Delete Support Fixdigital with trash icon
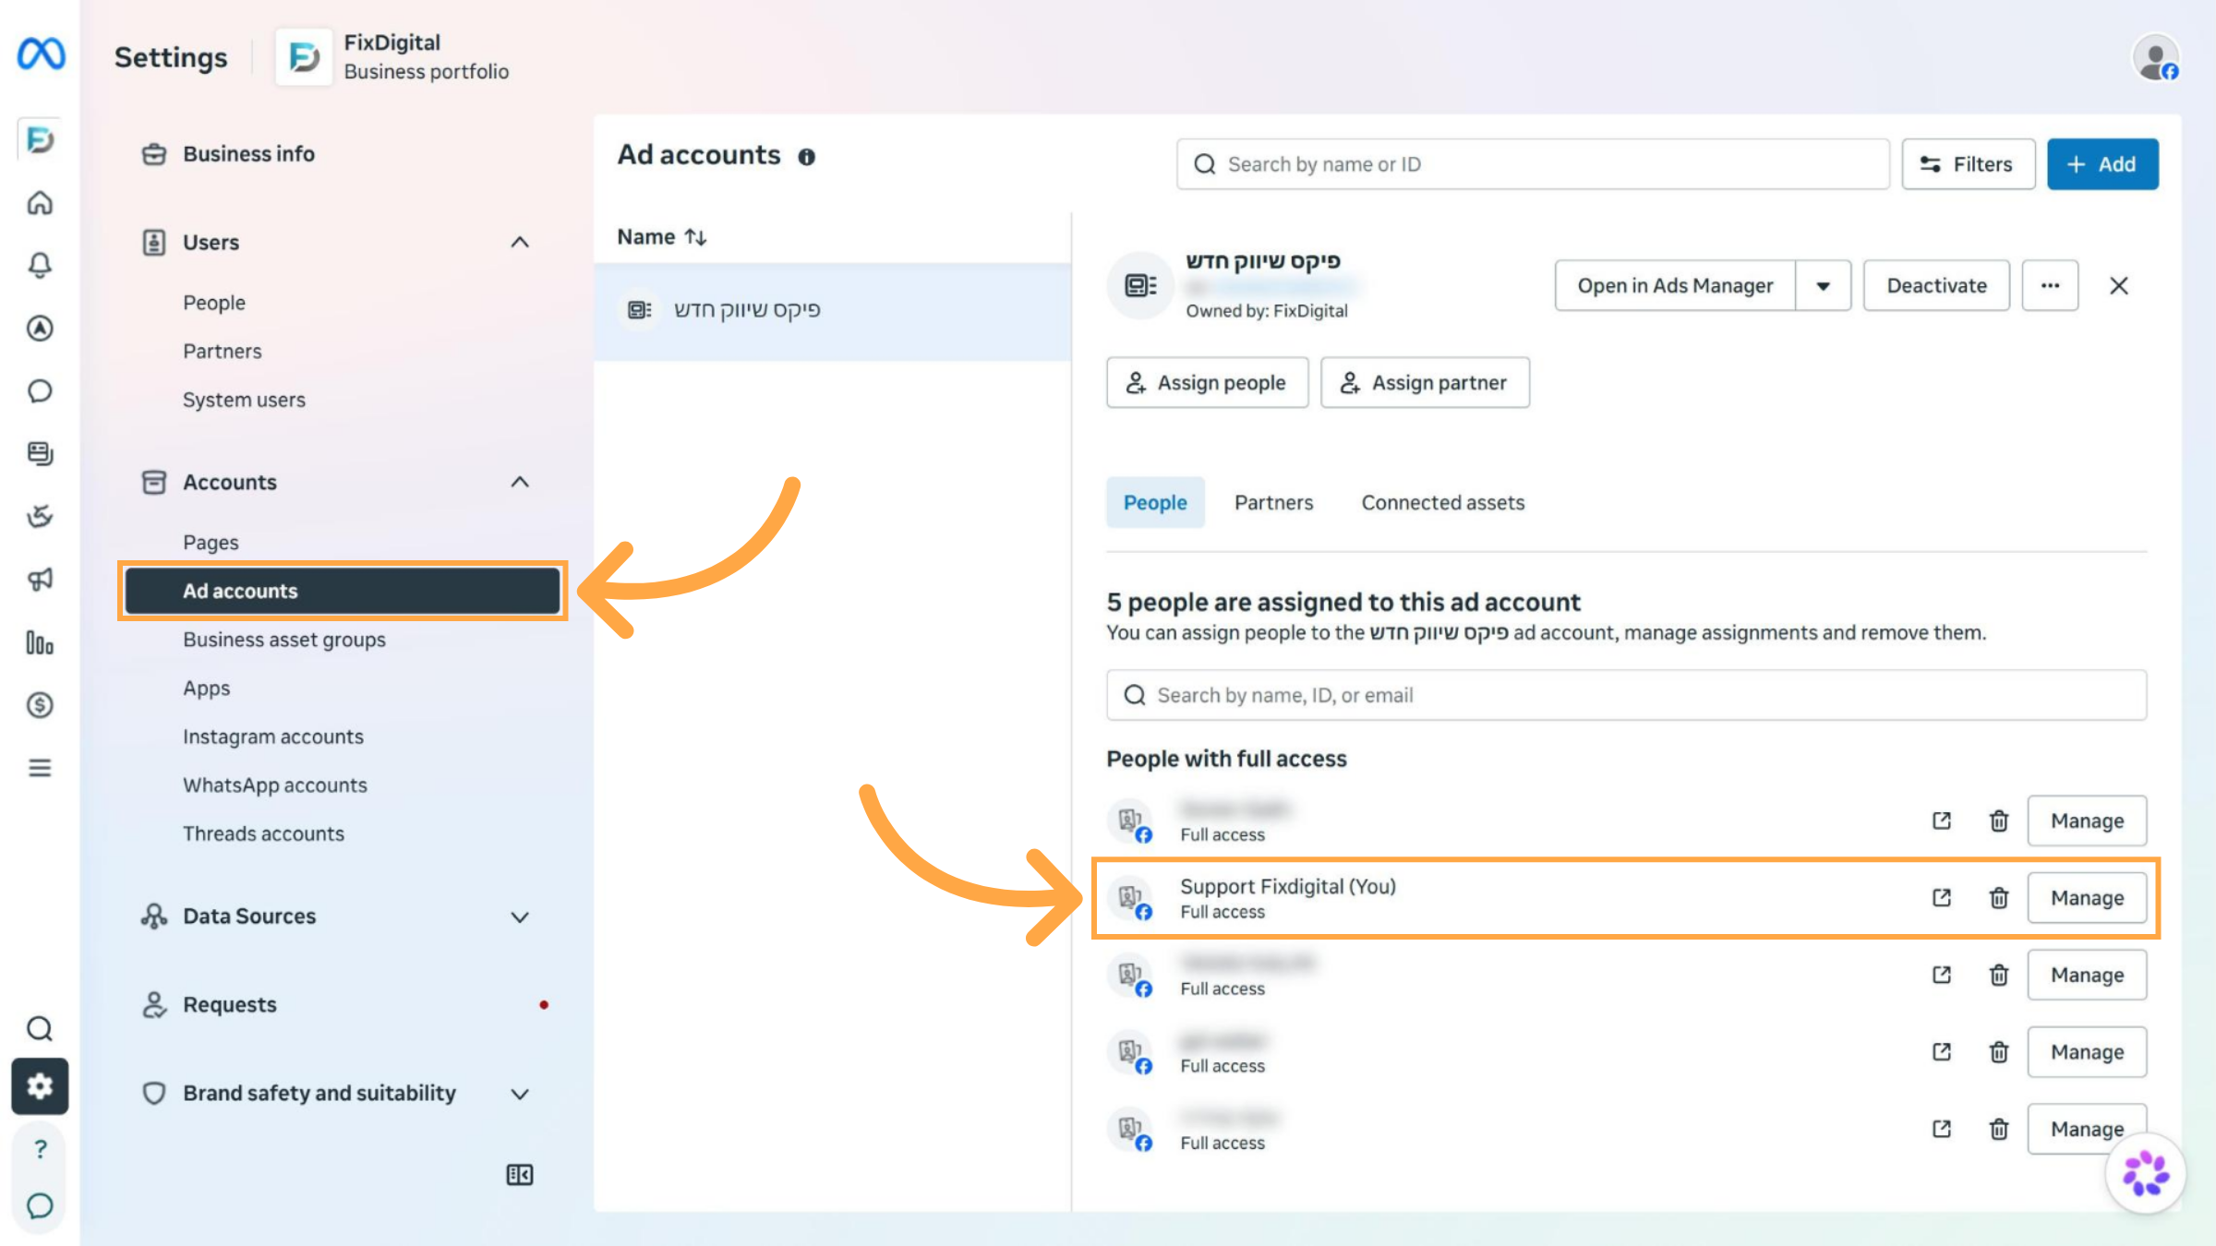Viewport: 2216px width, 1246px height. (x=1998, y=898)
